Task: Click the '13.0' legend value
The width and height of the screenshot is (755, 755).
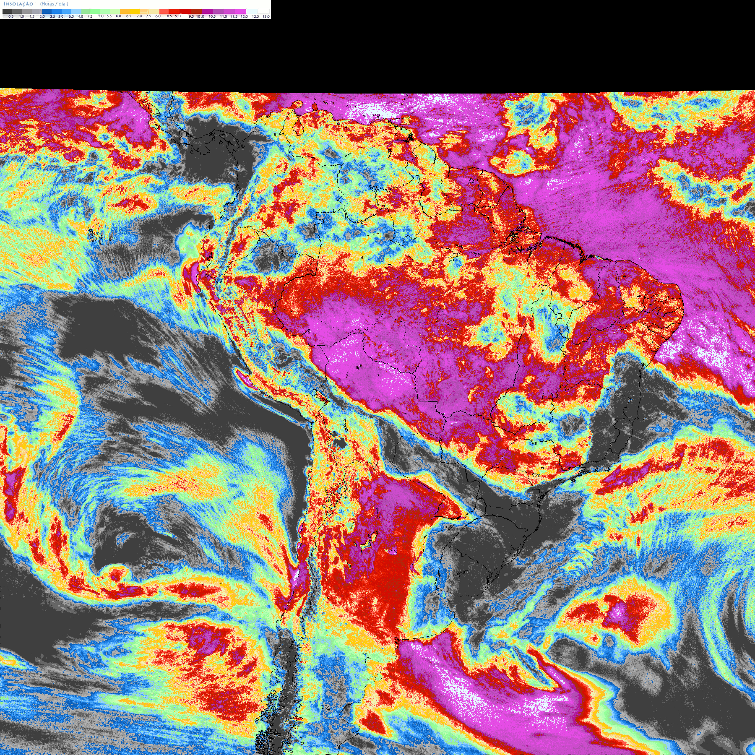Action: [266, 16]
